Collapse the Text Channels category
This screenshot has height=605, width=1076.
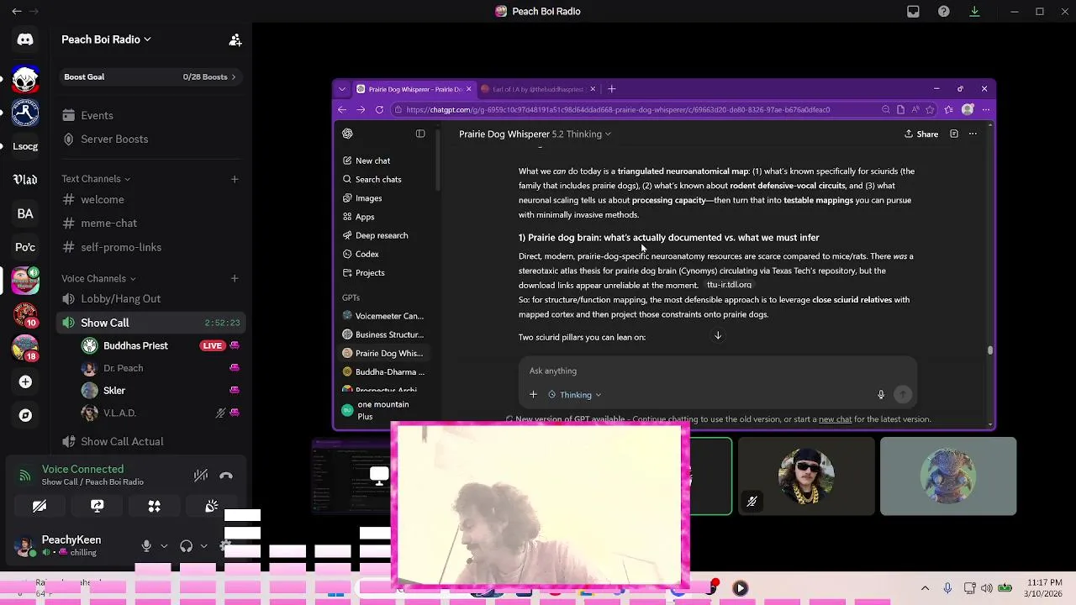point(96,179)
